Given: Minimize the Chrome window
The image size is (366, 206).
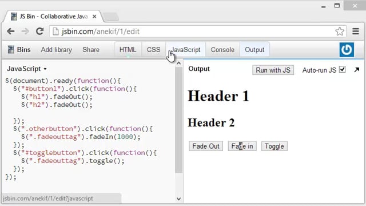Looking at the screenshot, I should click(323, 6).
